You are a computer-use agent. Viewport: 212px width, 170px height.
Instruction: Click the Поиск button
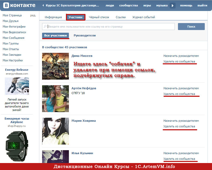(191, 27)
